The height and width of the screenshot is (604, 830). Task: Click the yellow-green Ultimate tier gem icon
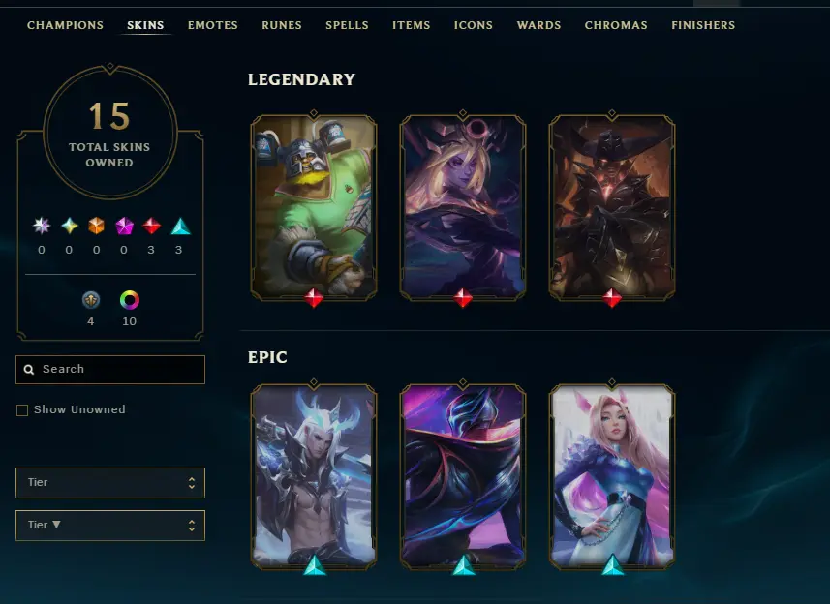coord(70,226)
